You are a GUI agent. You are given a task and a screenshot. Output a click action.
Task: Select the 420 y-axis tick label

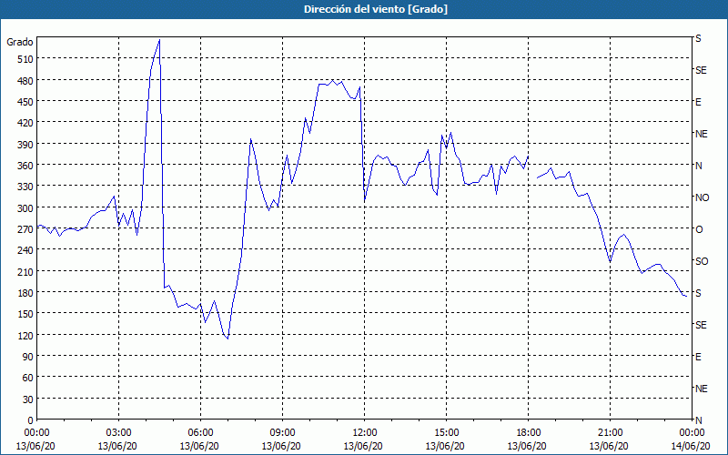coord(25,123)
